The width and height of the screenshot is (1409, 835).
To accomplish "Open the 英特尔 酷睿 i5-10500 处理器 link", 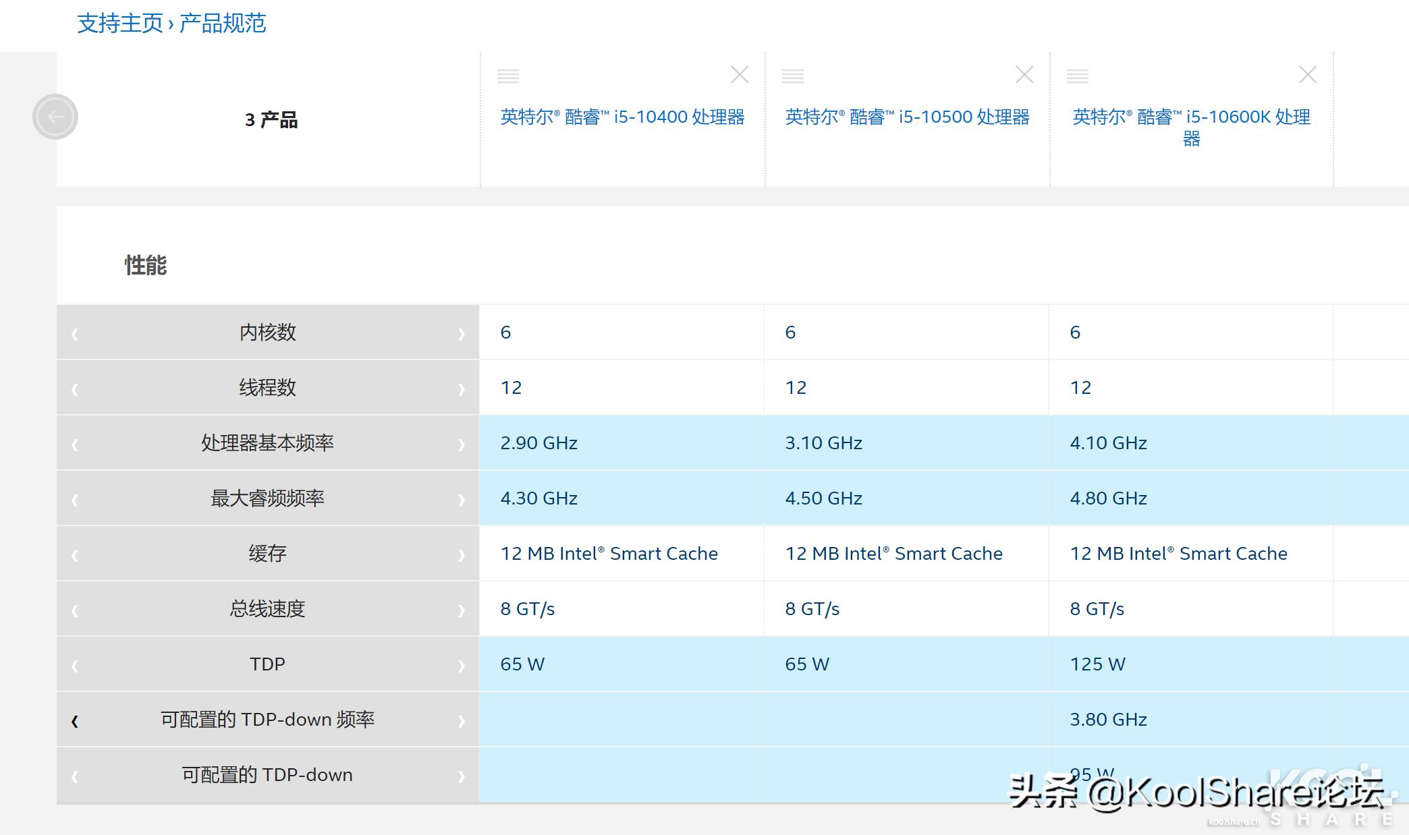I will 907,117.
